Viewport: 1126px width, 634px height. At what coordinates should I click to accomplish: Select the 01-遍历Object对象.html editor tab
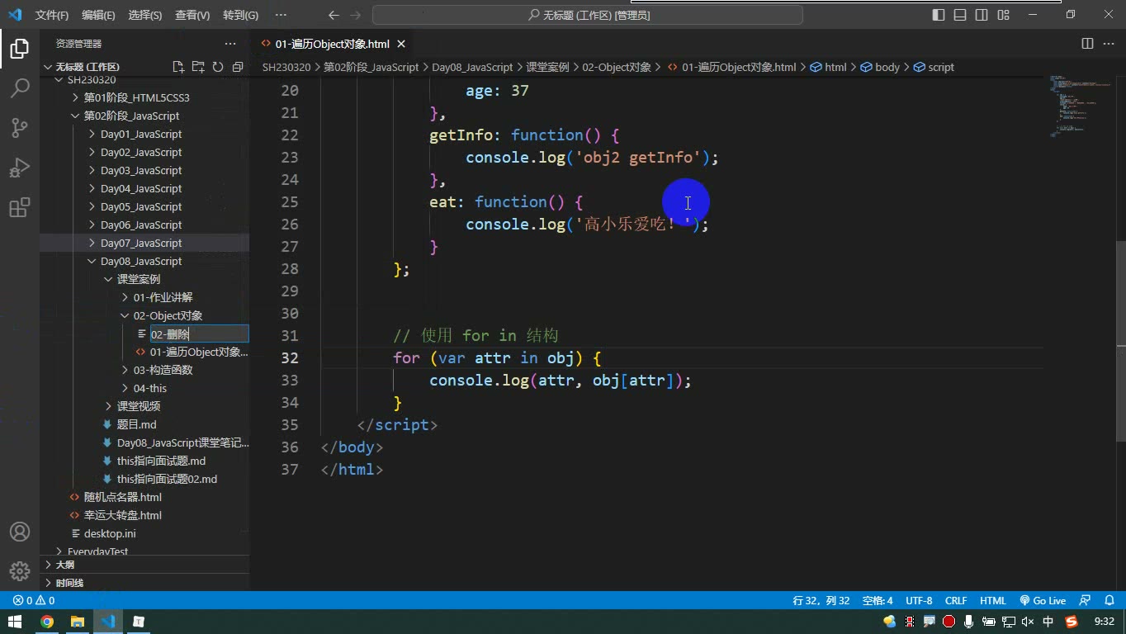(x=332, y=44)
